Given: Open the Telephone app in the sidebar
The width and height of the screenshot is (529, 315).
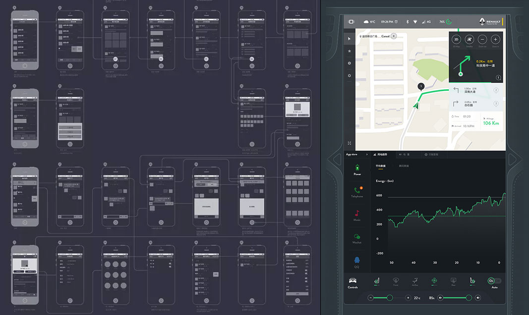Looking at the screenshot, I should click(x=357, y=191).
